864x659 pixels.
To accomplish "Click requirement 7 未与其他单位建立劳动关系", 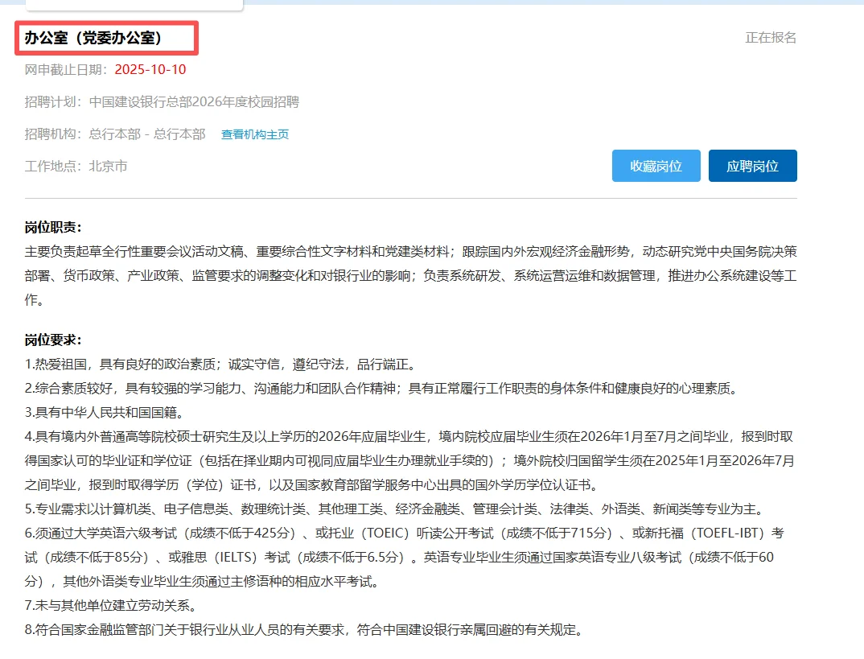I will 111,606.
